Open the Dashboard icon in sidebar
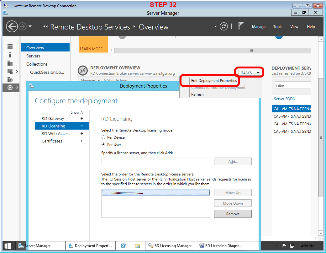 (10, 47)
